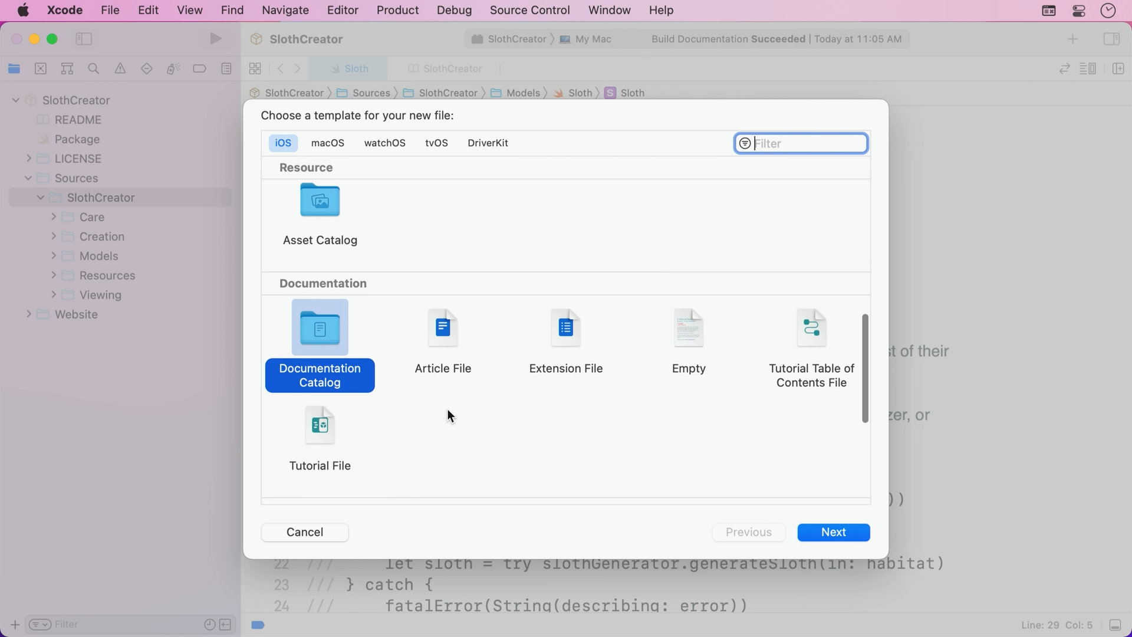The height and width of the screenshot is (637, 1132).
Task: Toggle recent files filter clock icon
Action: point(209,625)
